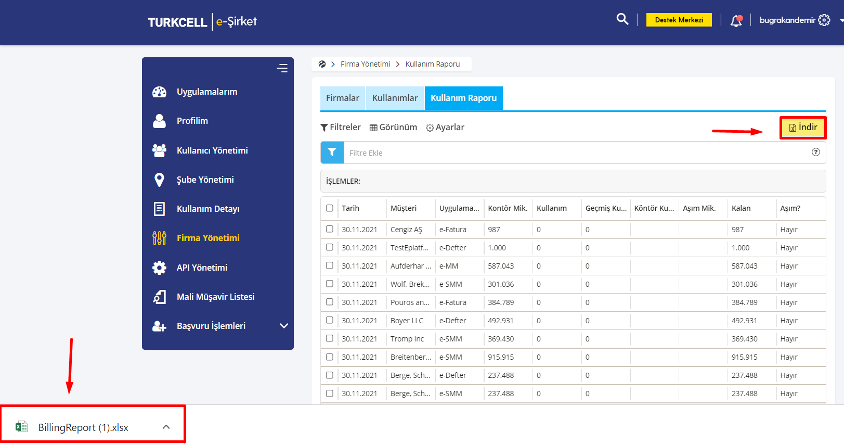
Task: Tick the checkbox for Boyer LLC row
Action: coord(330,320)
